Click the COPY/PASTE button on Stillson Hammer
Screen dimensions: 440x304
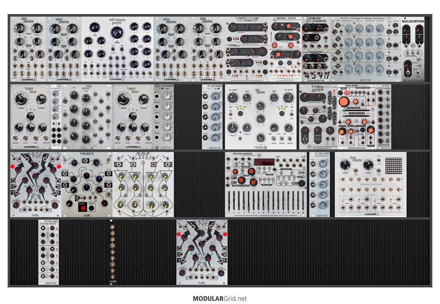(x=259, y=168)
